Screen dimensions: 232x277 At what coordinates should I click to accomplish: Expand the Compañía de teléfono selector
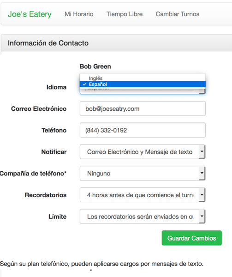pos(143,173)
